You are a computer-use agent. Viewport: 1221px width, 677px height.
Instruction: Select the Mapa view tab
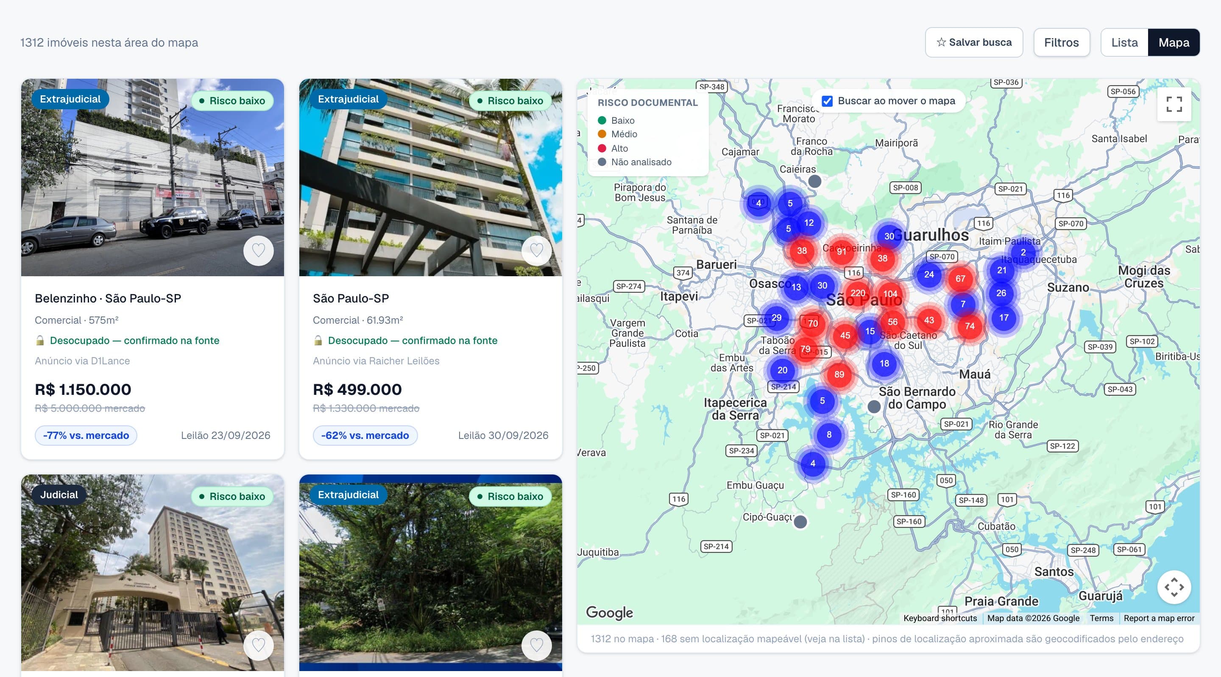(x=1174, y=43)
